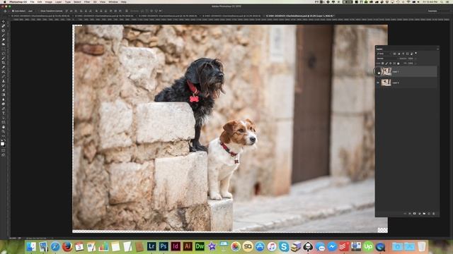The height and width of the screenshot is (254, 453).
Task: Filter layers by type layers icon
Action: point(403,54)
